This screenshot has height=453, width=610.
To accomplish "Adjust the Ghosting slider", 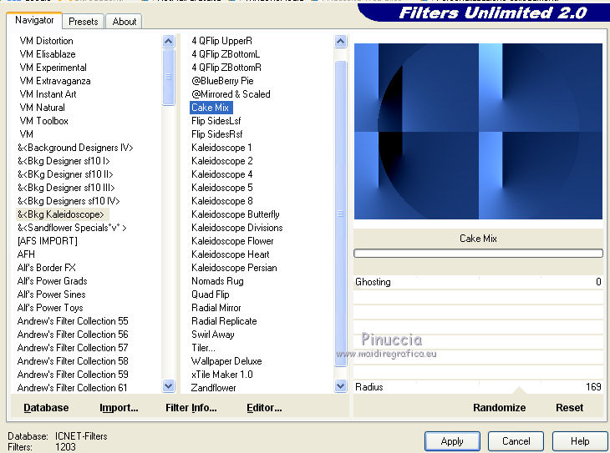I will [478, 282].
